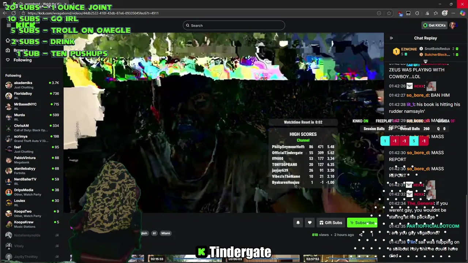Open ChrisAM channel in sidebar
Viewport: 468px width, 263px height.
(32, 128)
